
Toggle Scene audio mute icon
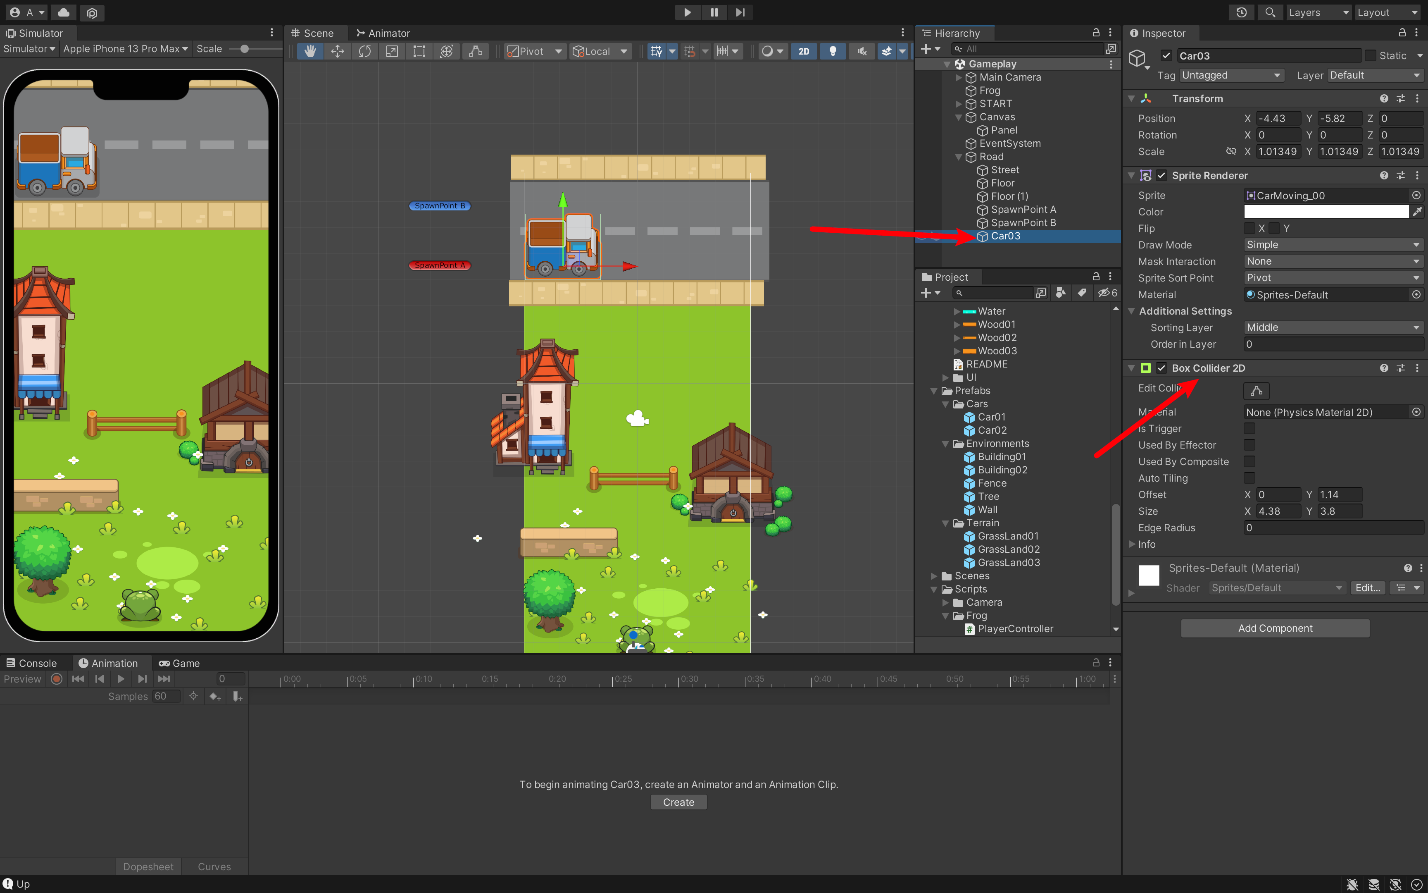click(x=862, y=51)
